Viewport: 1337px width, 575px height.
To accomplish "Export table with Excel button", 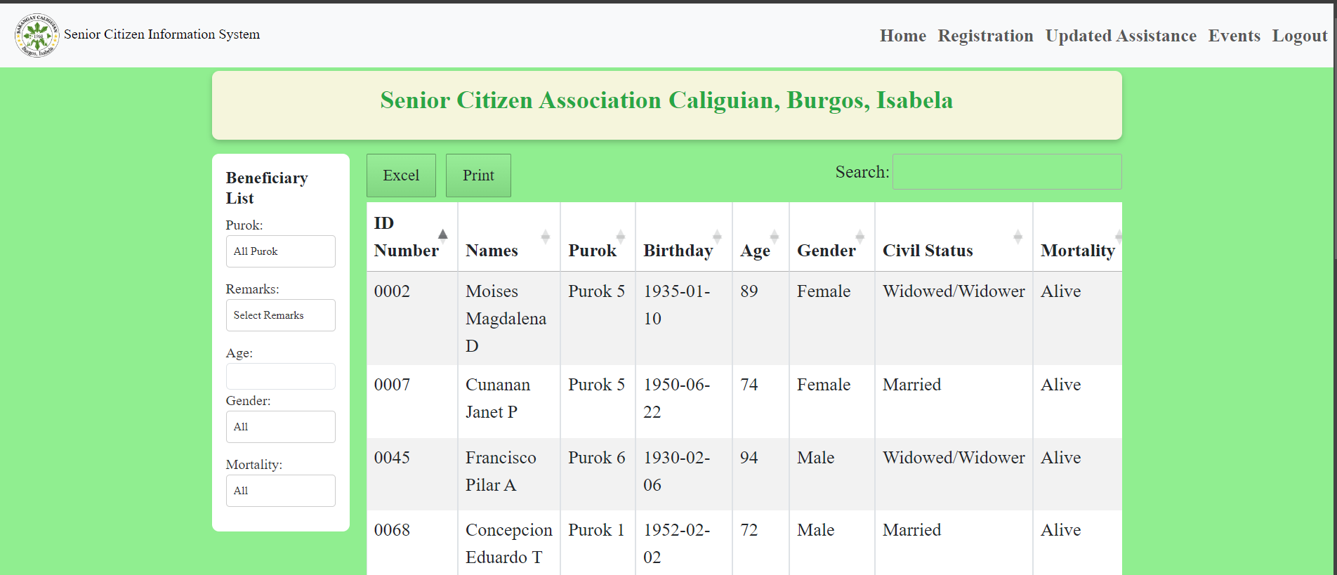I will (401, 176).
